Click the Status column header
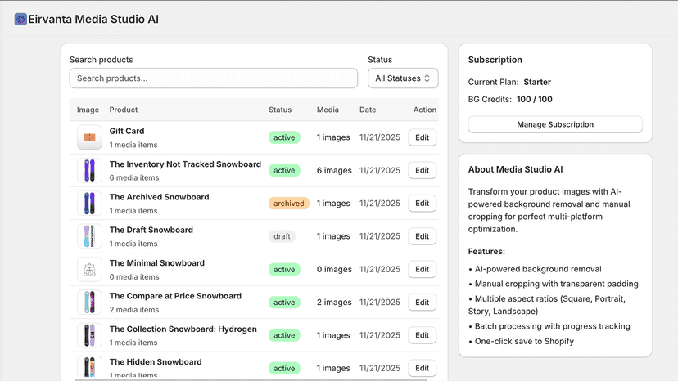 [280, 110]
